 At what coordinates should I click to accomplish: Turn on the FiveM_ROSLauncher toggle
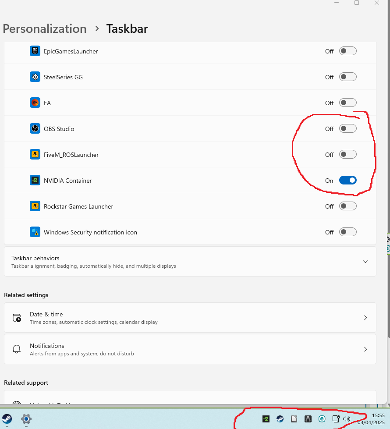(x=347, y=154)
